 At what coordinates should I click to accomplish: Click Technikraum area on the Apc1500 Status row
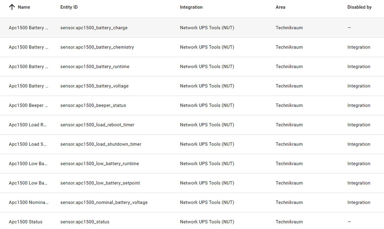[289, 222]
